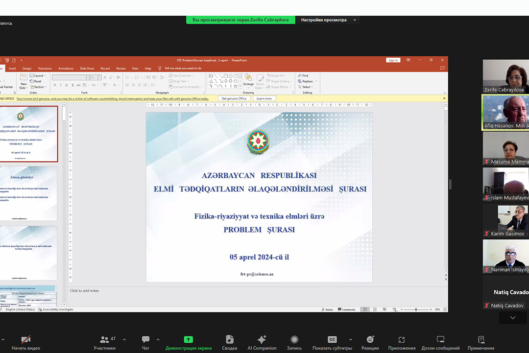Expand the Настройки просмотра dropdown at the top
This screenshot has width=529, height=353.
(x=355, y=20)
